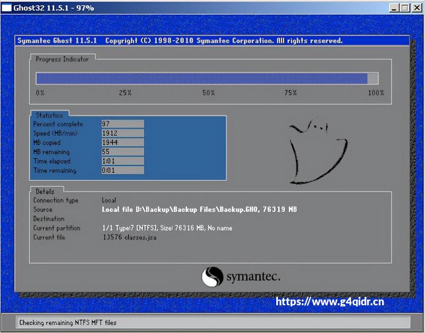Click the 'Source' label in Details
Screen dimensions: 425x333
43,210
